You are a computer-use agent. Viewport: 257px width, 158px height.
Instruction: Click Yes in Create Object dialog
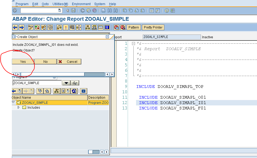tap(23, 62)
